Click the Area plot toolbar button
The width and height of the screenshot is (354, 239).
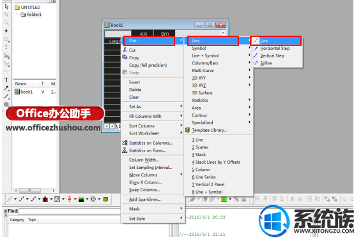pos(81,199)
